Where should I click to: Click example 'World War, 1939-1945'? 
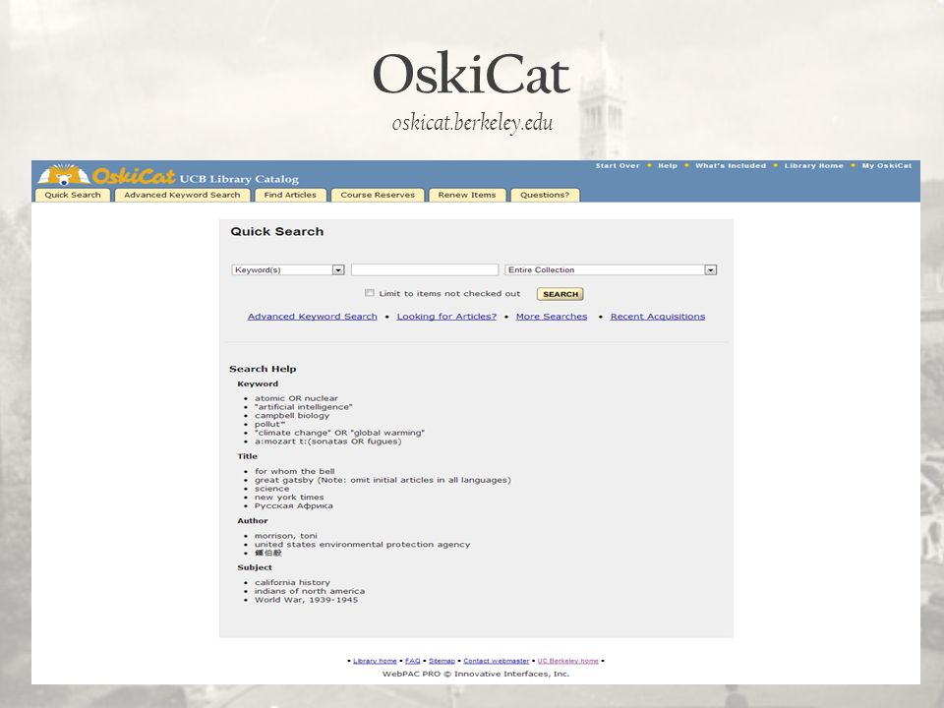[x=307, y=600]
